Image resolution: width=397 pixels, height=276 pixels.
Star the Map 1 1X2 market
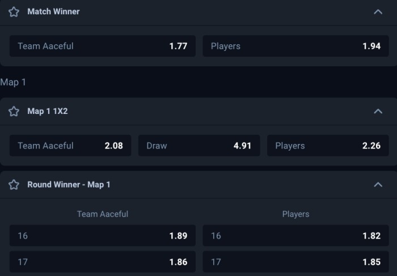pyautogui.click(x=14, y=112)
